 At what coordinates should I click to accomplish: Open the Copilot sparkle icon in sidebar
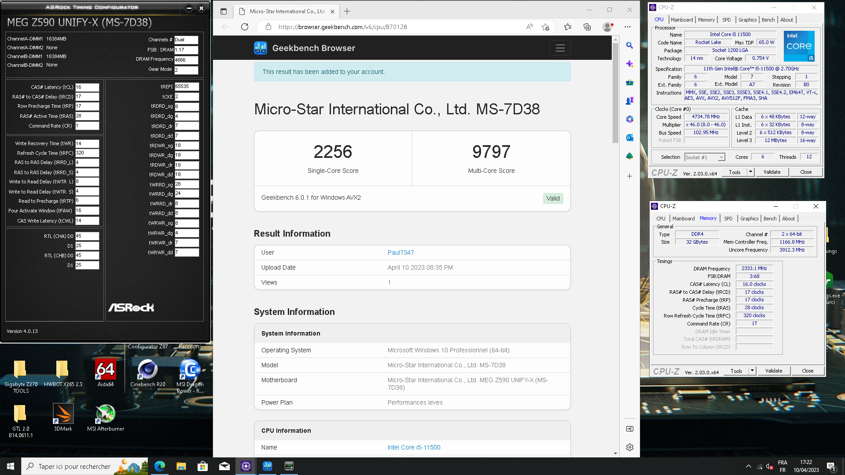630,64
